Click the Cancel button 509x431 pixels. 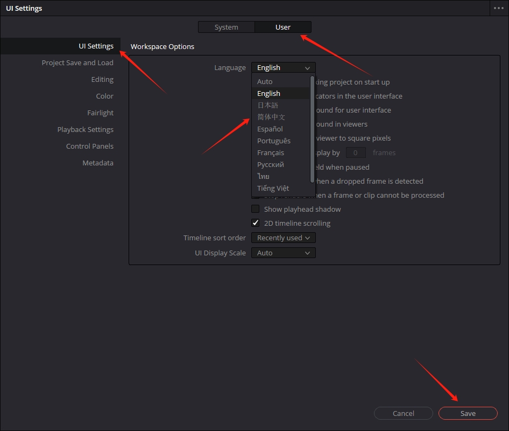click(x=403, y=413)
